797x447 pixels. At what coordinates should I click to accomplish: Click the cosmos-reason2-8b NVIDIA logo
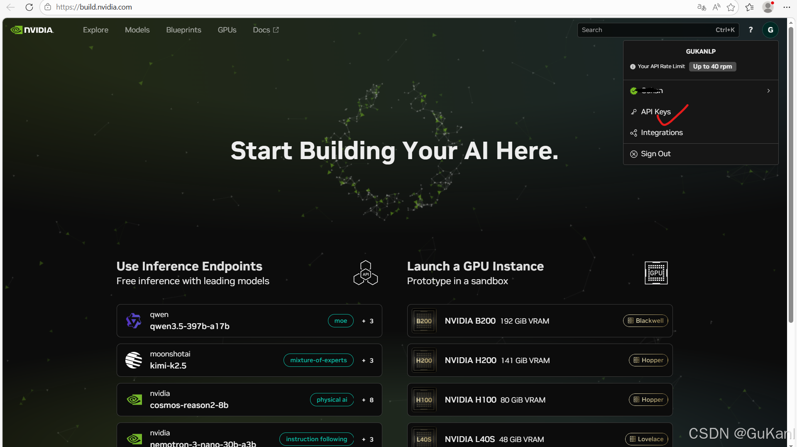pyautogui.click(x=134, y=400)
